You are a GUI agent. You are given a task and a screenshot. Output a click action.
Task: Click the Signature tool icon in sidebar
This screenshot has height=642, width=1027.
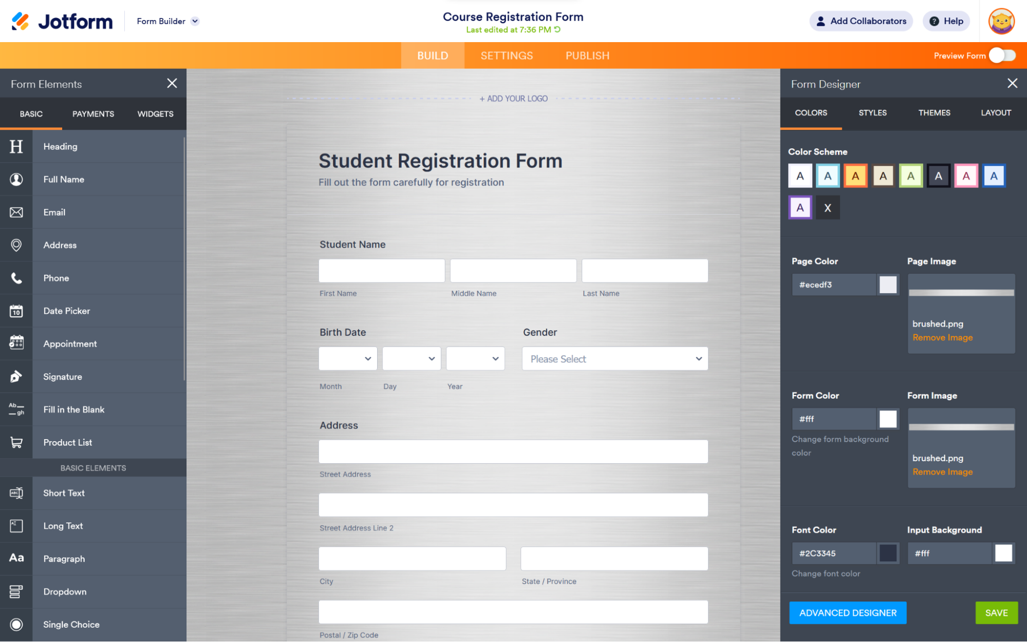pos(16,376)
